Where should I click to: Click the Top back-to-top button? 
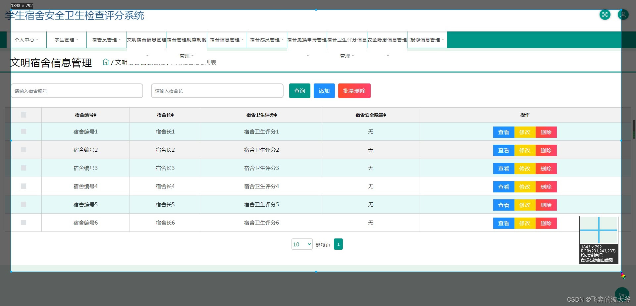622,294
